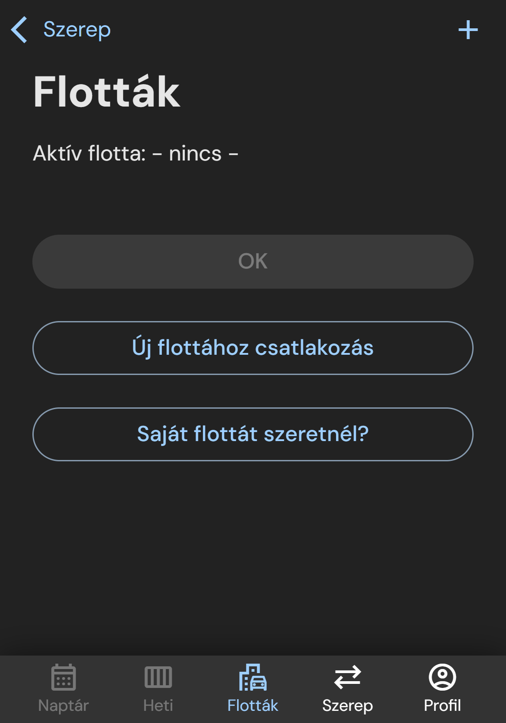Switch to the Heti tab label
The image size is (506, 723).
tap(158, 705)
